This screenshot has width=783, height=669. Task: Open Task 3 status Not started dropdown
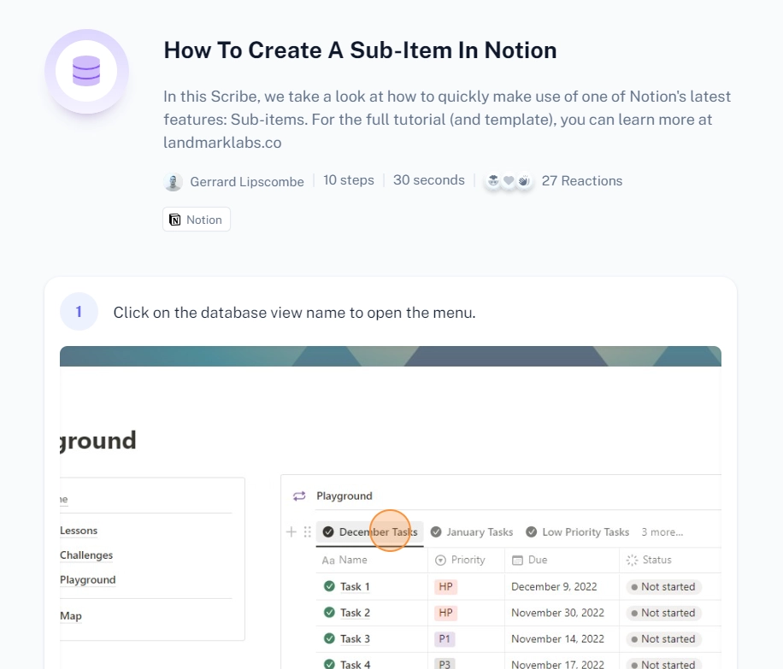coord(663,638)
